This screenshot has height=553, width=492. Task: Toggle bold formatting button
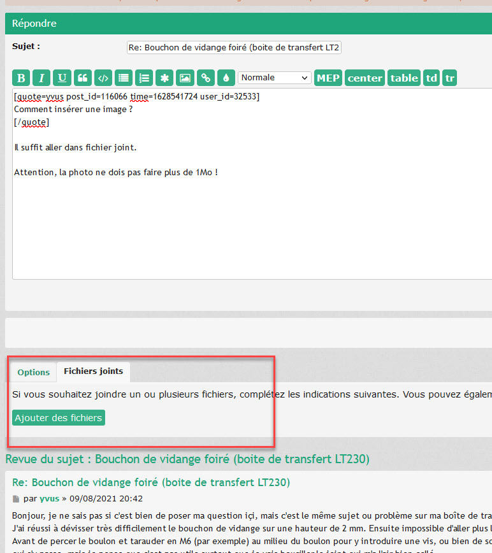(x=21, y=78)
